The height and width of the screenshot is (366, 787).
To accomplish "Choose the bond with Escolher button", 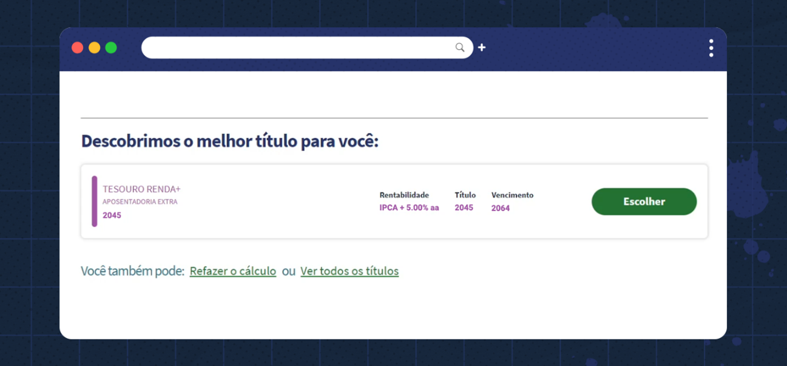I will (x=644, y=202).
